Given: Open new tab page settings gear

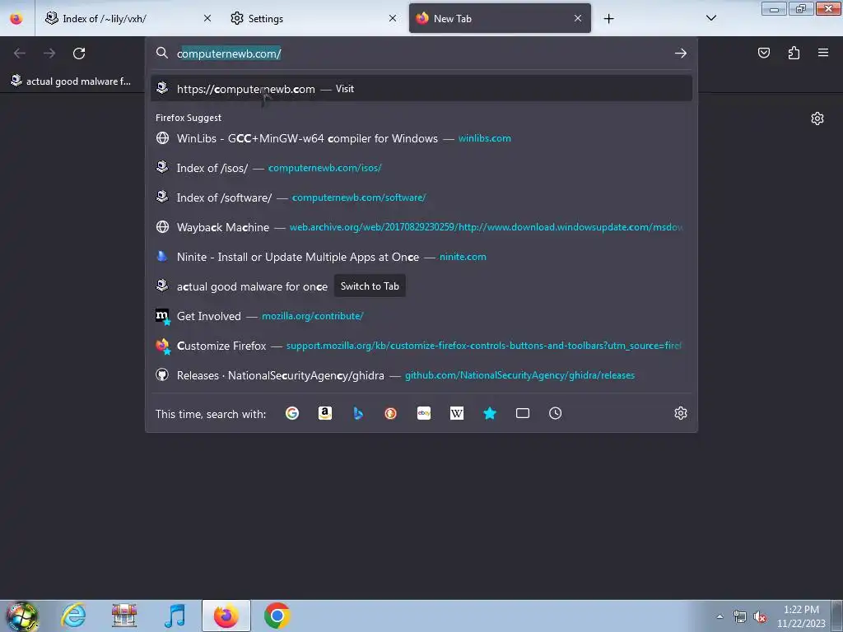Looking at the screenshot, I should coord(817,118).
